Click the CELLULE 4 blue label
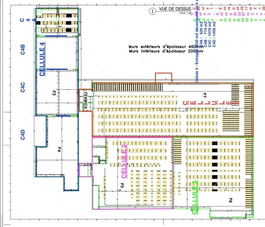265x227 pixels. 42,59
